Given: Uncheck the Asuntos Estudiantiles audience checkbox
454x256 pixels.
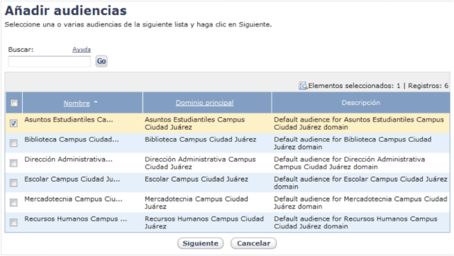Looking at the screenshot, I should click(x=13, y=123).
